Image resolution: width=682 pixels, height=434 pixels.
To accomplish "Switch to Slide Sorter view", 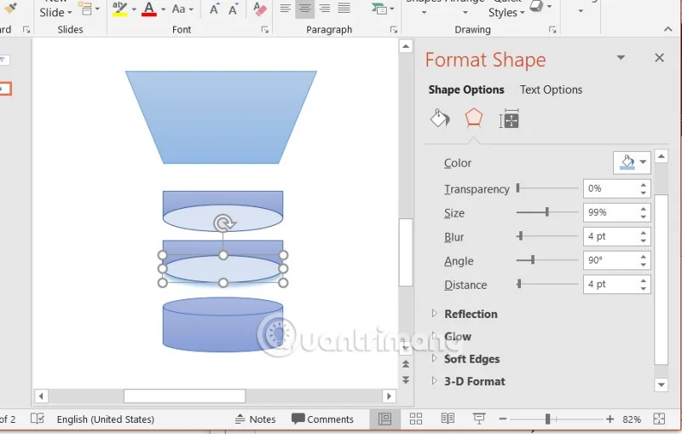I will pos(416,419).
